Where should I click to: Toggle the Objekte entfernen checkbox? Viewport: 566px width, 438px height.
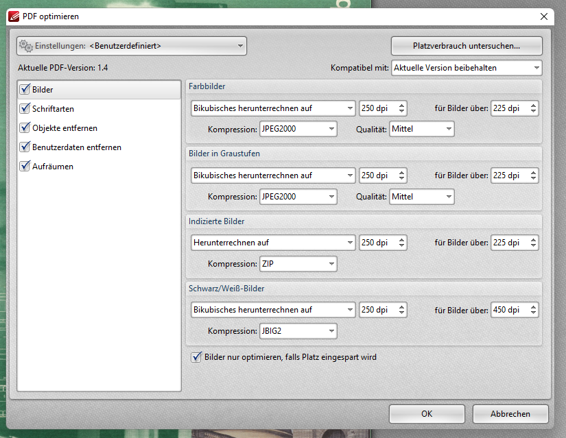(25, 127)
